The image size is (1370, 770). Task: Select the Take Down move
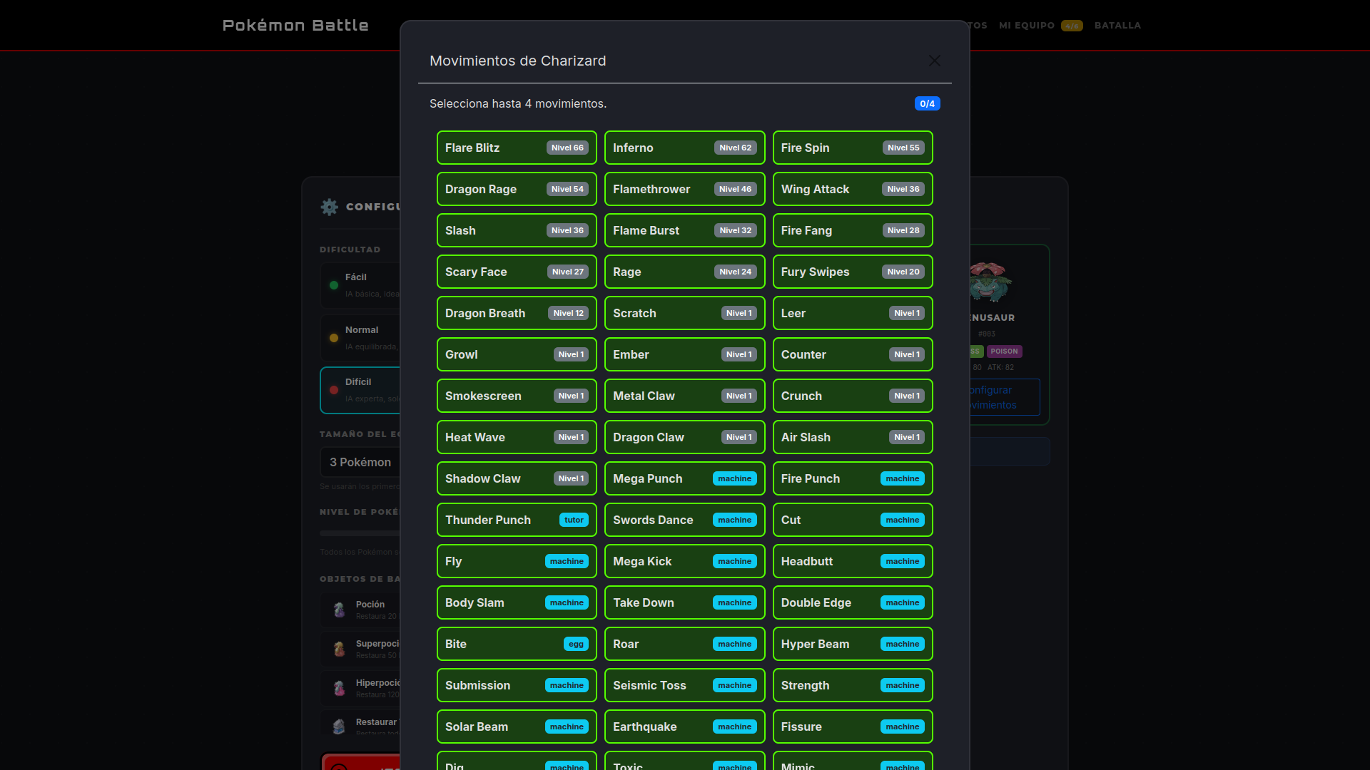pyautogui.click(x=684, y=602)
